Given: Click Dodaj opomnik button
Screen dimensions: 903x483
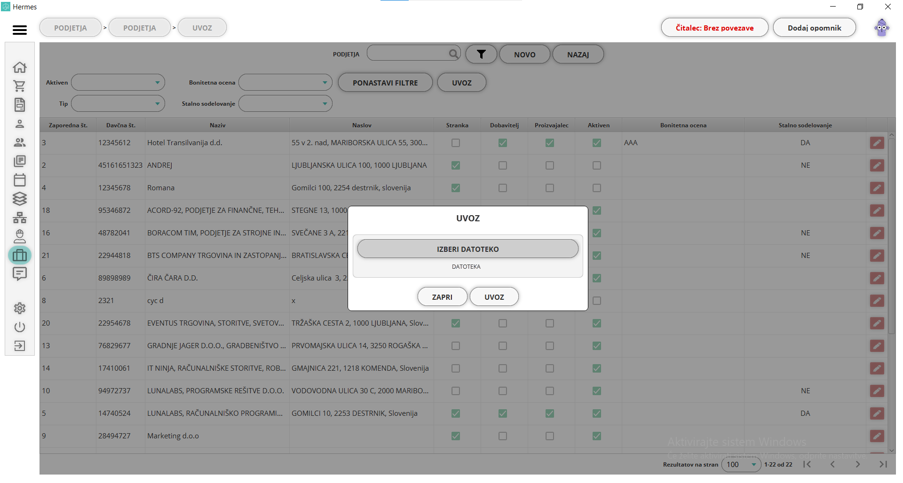Looking at the screenshot, I should pos(814,28).
